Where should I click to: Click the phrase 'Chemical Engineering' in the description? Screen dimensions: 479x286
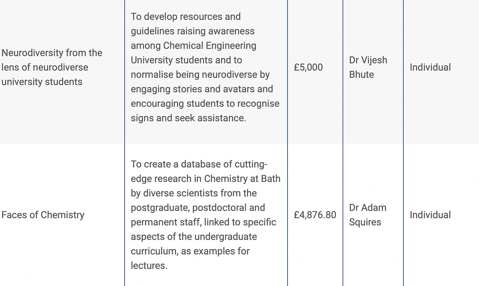click(210, 45)
